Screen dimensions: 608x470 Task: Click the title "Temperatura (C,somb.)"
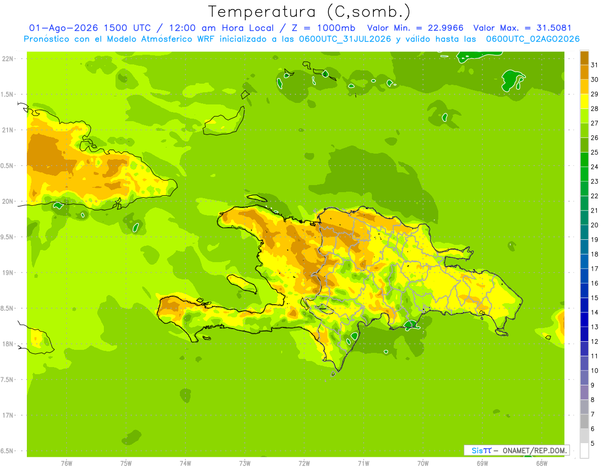point(310,12)
